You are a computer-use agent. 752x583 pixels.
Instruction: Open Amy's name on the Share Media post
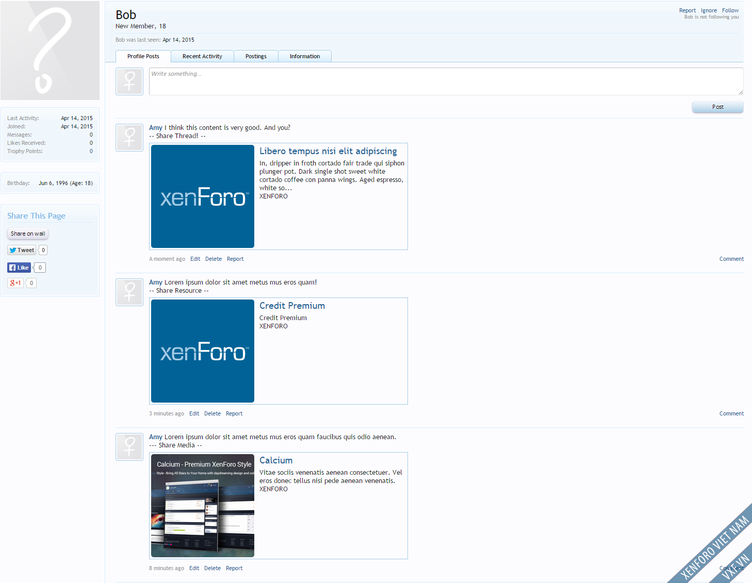tap(156, 437)
